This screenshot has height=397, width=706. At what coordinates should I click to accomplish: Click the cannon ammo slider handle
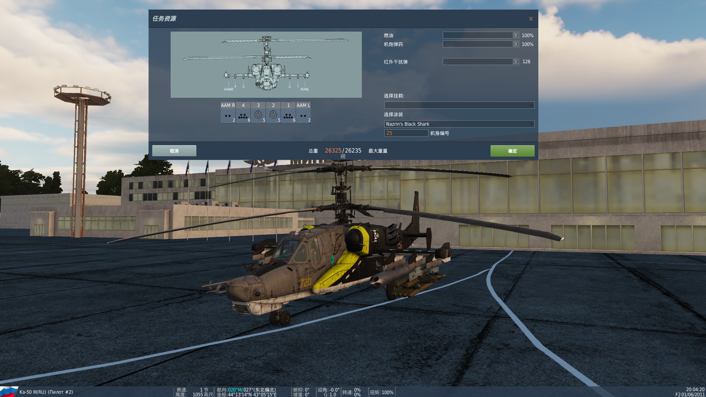[516, 44]
